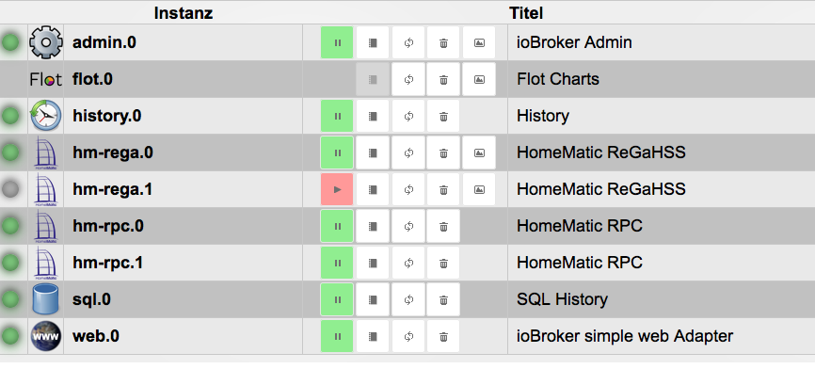Open web link for hm-rega.1
This screenshot has width=815, height=385.
point(479,189)
